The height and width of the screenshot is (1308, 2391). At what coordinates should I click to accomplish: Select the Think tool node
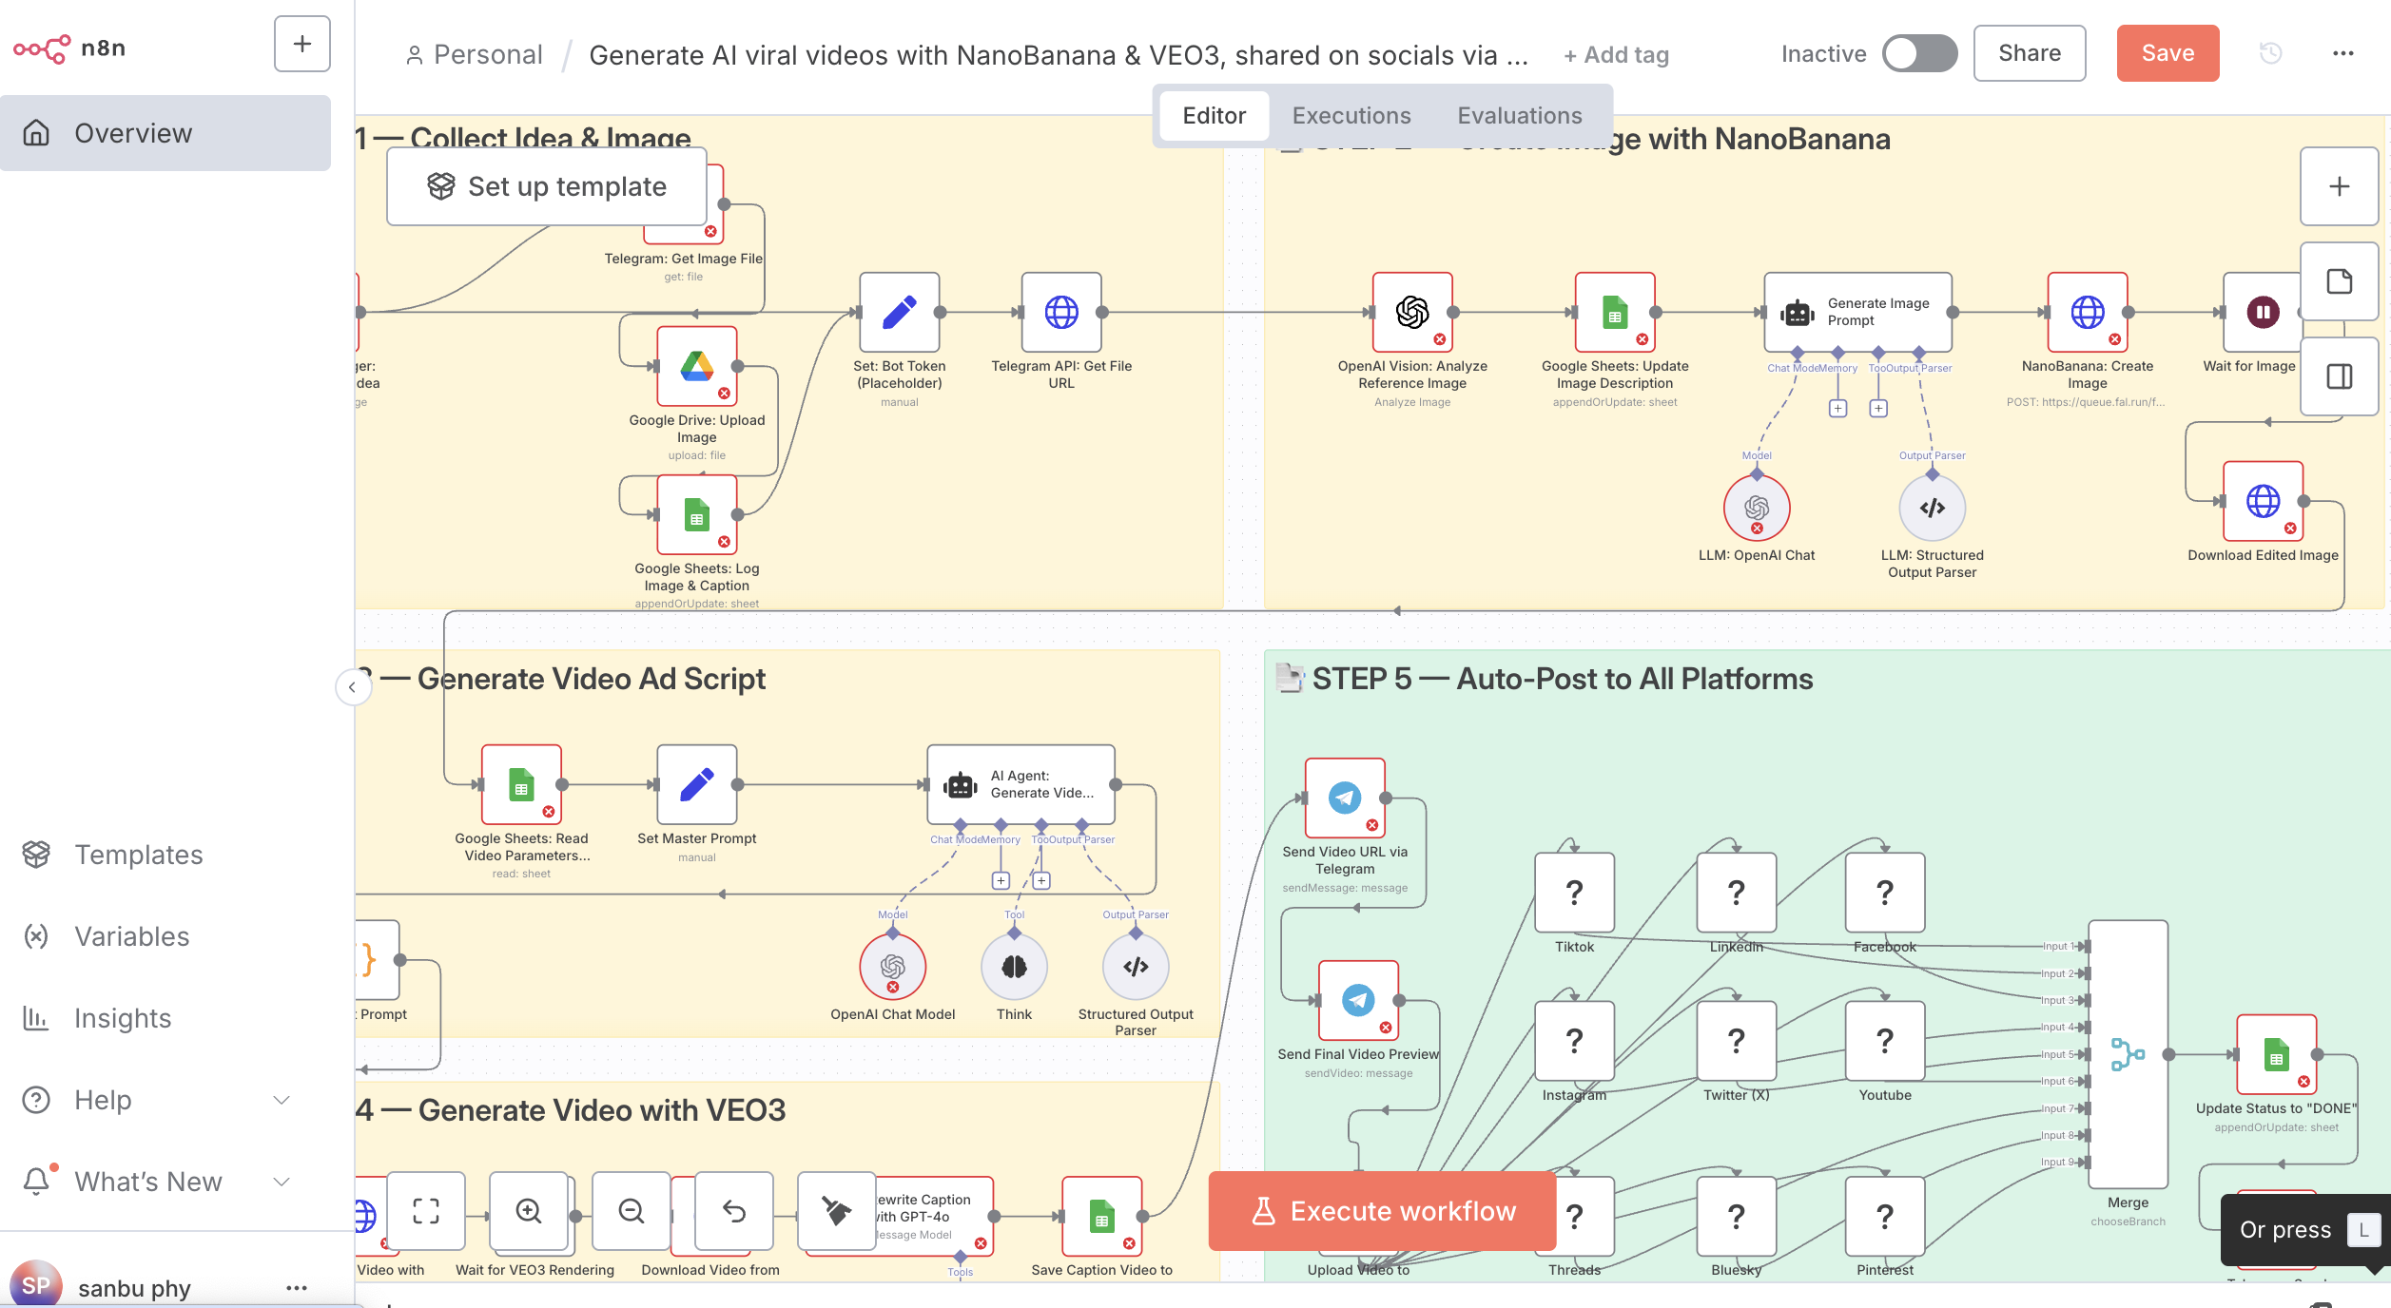[x=1014, y=967]
